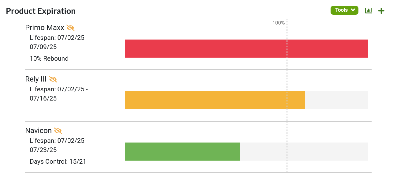Image resolution: width=397 pixels, height=179 pixels.
Task: Click the remaining gray area of Navicon bar
Action: tap(304, 151)
